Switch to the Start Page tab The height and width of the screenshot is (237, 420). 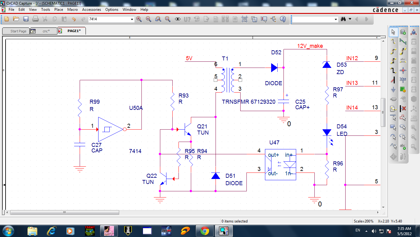point(16,31)
